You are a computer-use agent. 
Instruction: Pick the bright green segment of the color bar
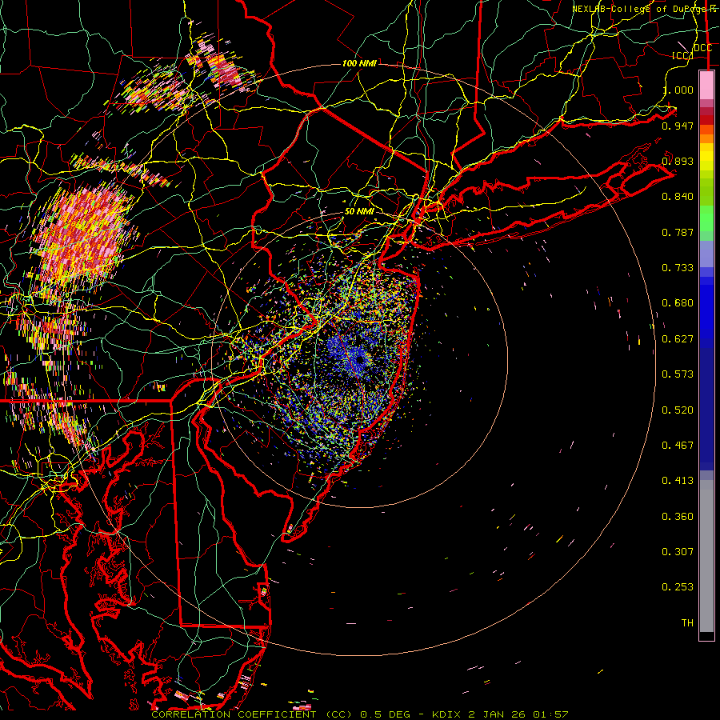(706, 218)
